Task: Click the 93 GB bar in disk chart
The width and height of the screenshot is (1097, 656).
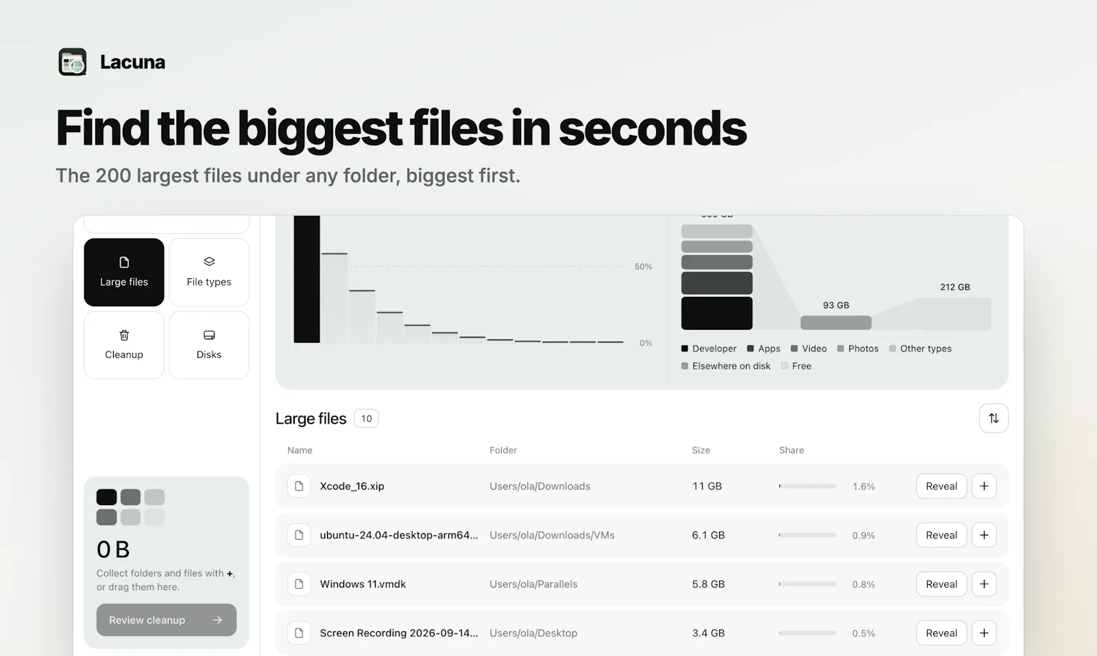Action: point(836,322)
